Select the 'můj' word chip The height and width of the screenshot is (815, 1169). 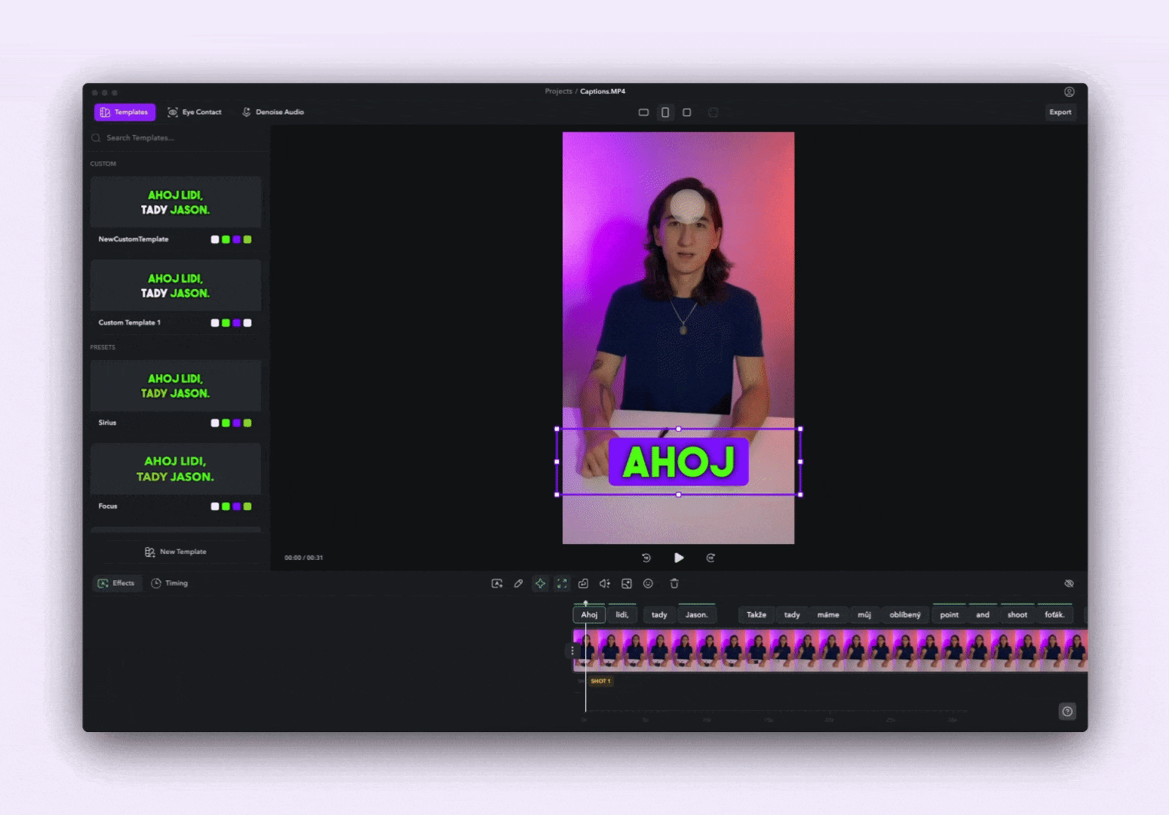click(x=864, y=615)
